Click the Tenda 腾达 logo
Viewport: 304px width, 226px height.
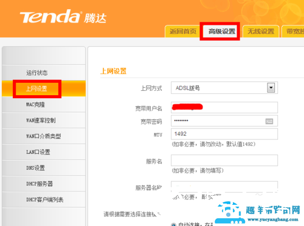click(63, 16)
